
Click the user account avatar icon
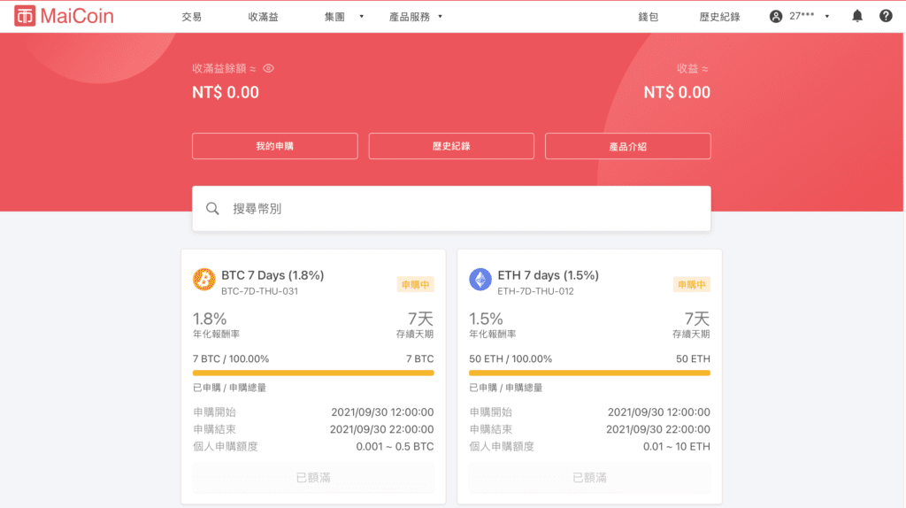(776, 16)
